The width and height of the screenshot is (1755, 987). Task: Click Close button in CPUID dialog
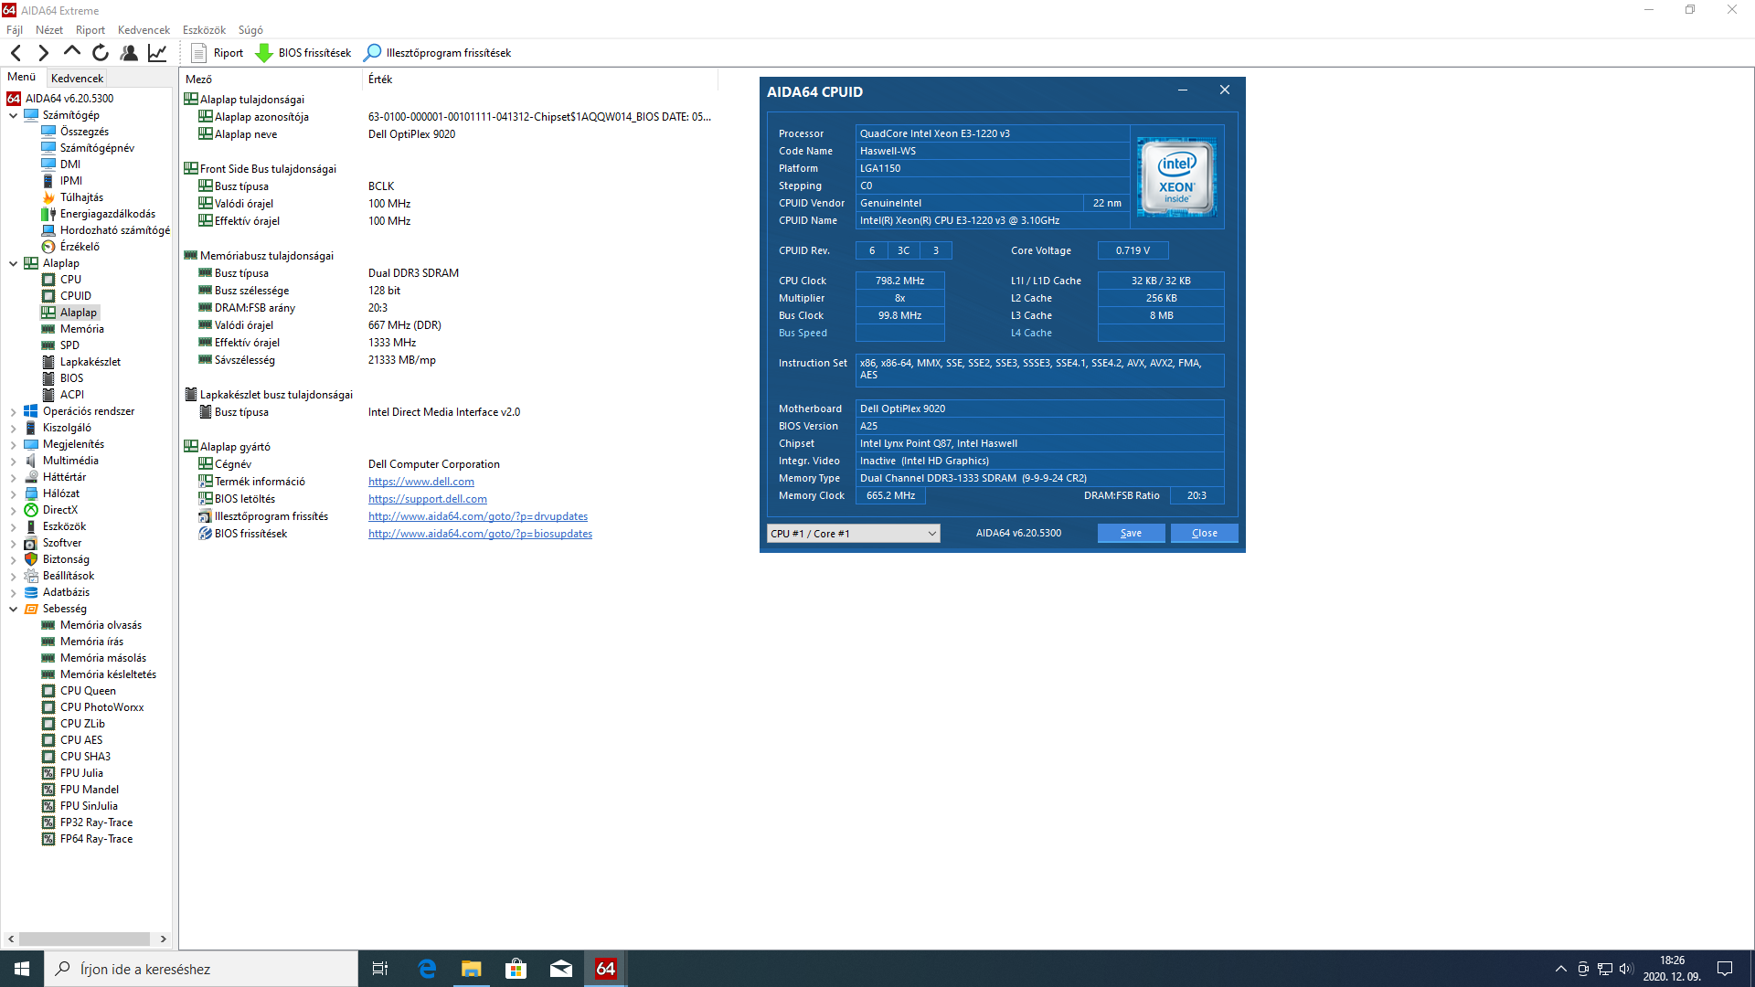click(x=1204, y=534)
